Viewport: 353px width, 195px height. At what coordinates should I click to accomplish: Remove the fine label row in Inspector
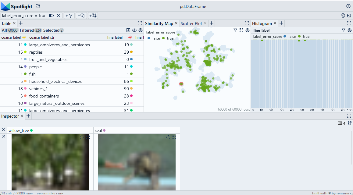pyautogui.click(x=4, y=129)
